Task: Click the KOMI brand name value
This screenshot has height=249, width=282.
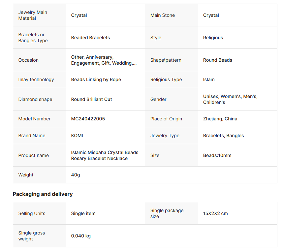Action: tap(77, 136)
